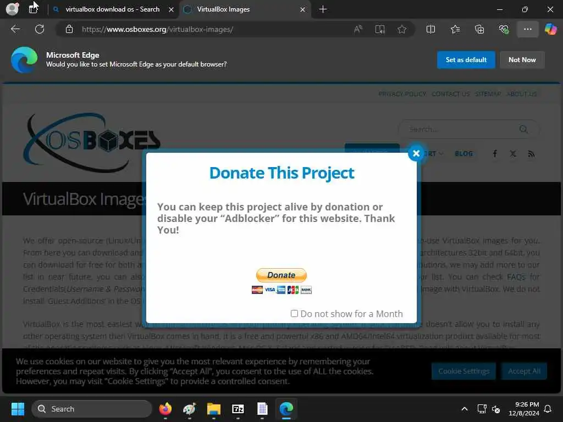Dismiss default browser prompt with Not Now
The height and width of the screenshot is (422, 563).
(522, 60)
